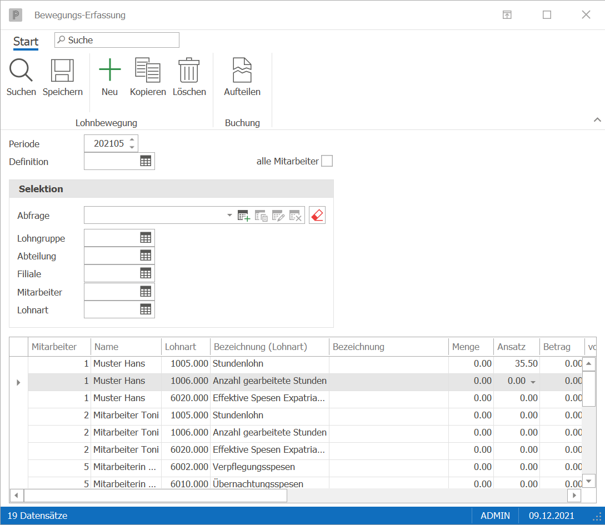605x525 pixels.
Task: Expand the Abfrage dropdown list
Action: 229,215
